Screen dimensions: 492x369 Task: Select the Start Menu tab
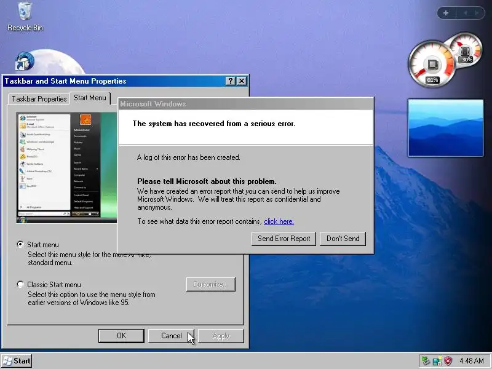[x=90, y=98]
